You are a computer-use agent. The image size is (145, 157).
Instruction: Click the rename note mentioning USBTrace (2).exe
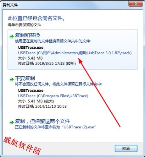tap(55, 127)
